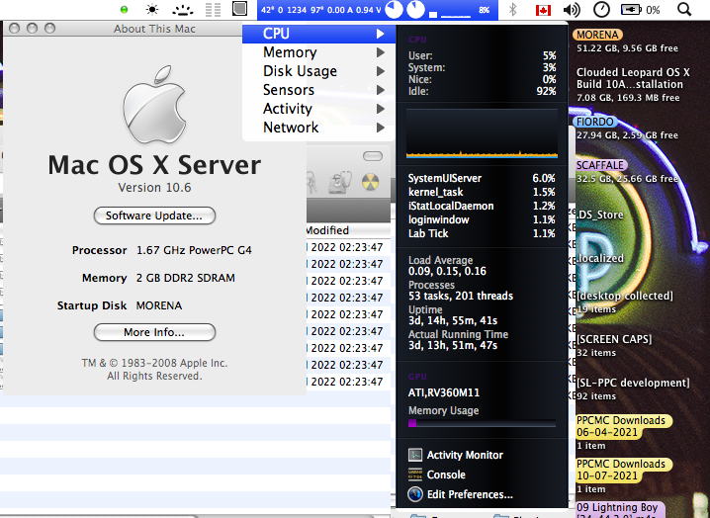Select the MORENA volume on desktop

[597, 35]
